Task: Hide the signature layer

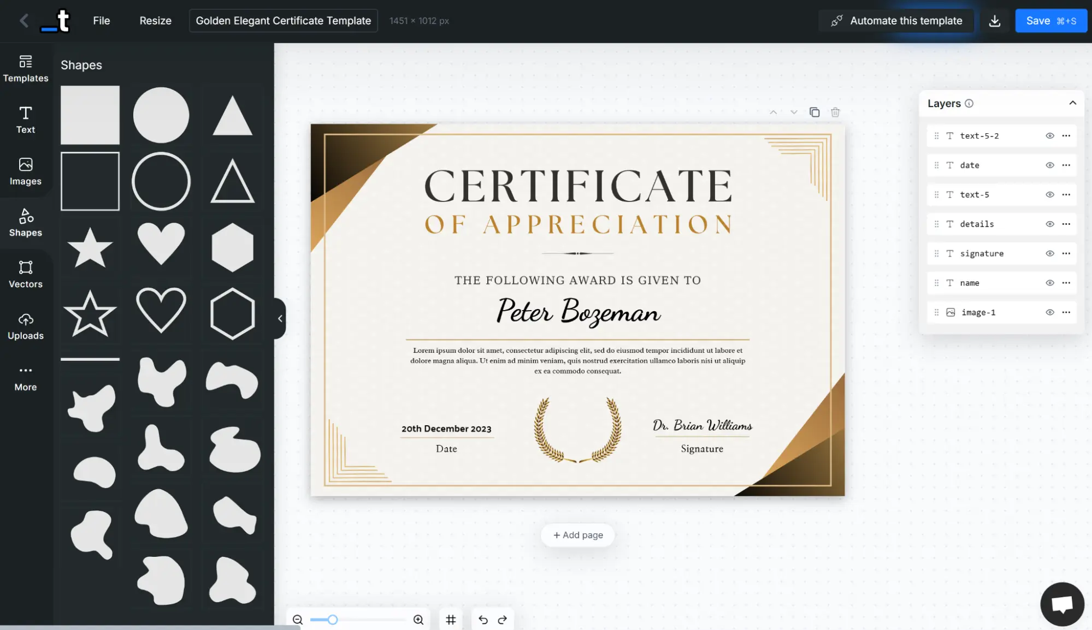Action: (x=1049, y=253)
